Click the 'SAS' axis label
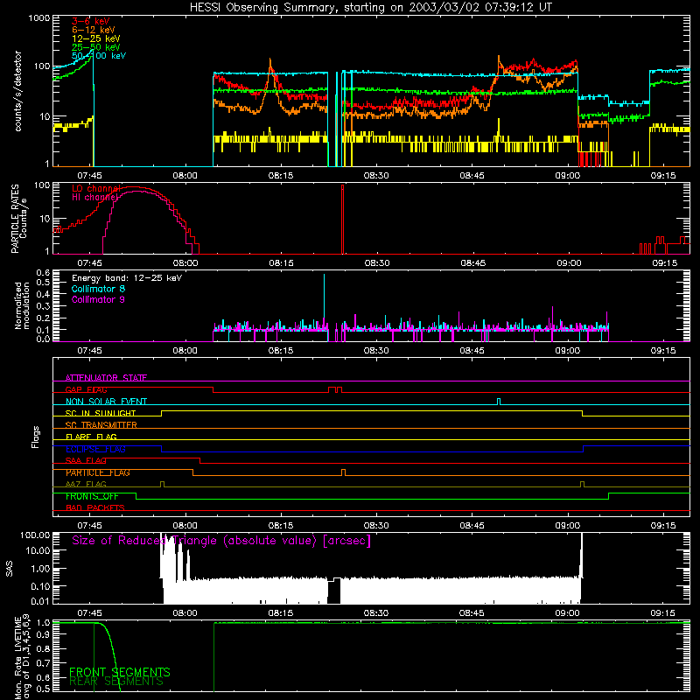 (x=9, y=569)
